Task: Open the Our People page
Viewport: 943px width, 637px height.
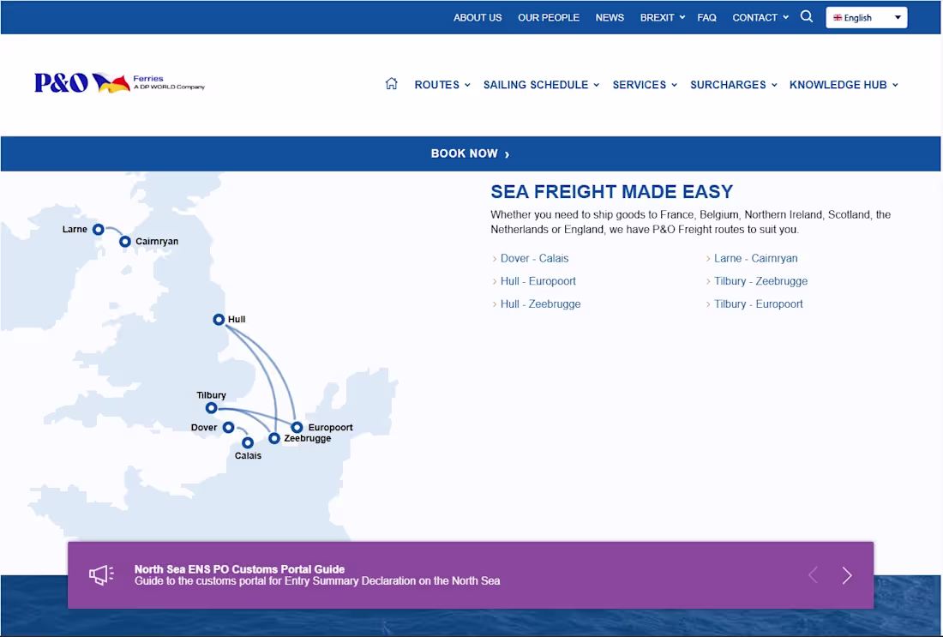Action: pyautogui.click(x=549, y=17)
